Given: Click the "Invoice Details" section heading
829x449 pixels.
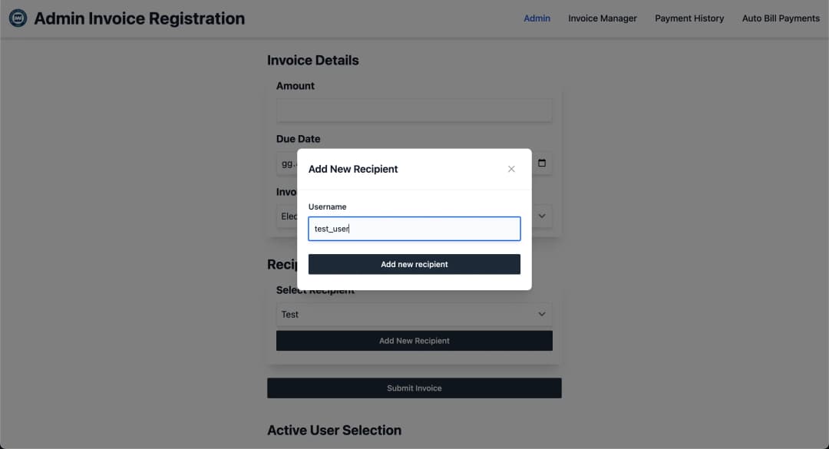Looking at the screenshot, I should 312,61.
